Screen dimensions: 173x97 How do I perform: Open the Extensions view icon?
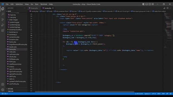[x=3, y=30]
